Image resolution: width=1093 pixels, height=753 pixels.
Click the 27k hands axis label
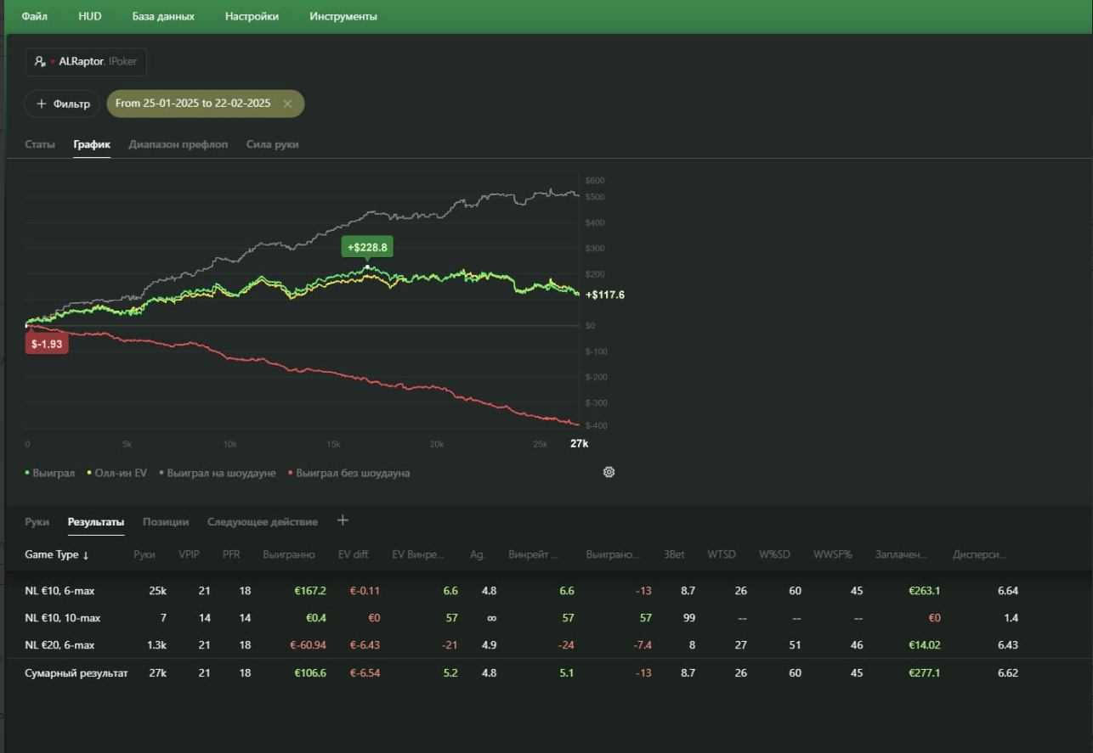tap(579, 444)
